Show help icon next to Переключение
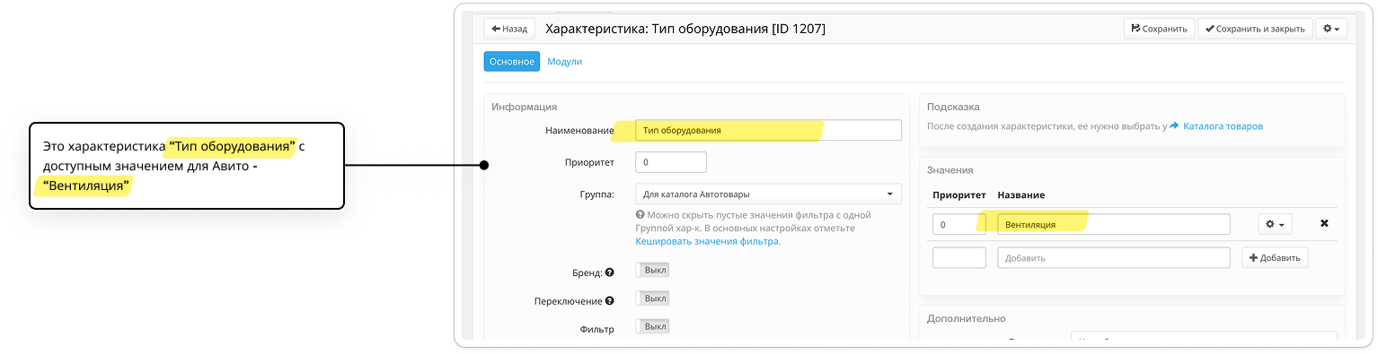 tap(609, 301)
